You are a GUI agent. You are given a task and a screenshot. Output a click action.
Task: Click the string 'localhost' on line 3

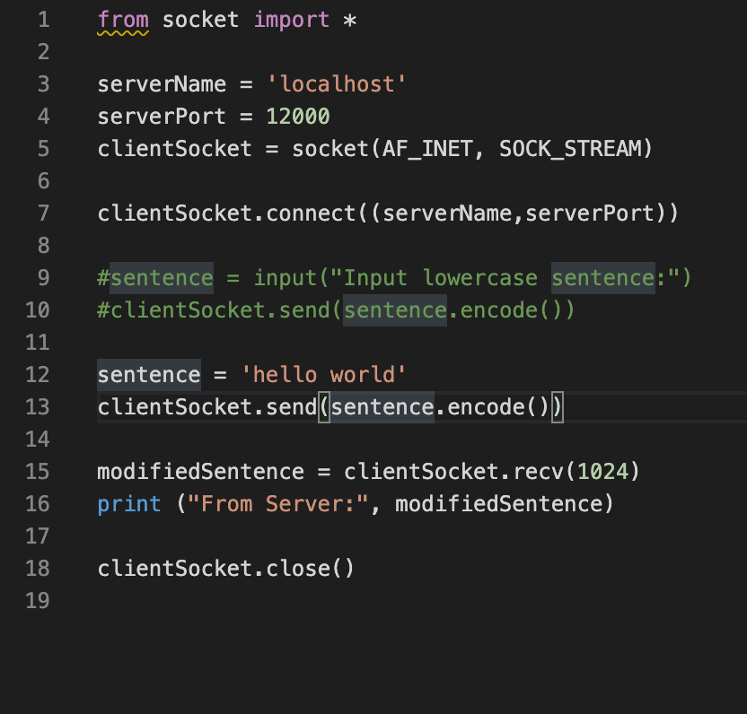click(x=338, y=83)
